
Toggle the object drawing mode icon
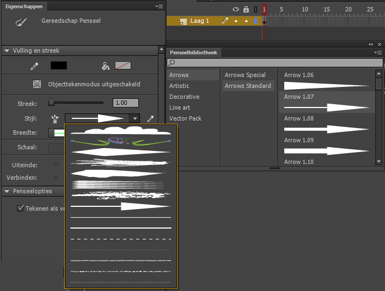[37, 84]
